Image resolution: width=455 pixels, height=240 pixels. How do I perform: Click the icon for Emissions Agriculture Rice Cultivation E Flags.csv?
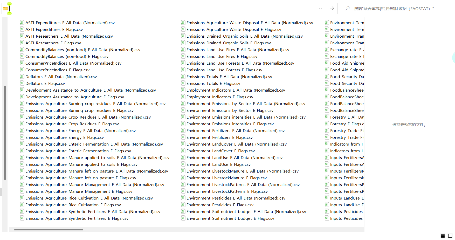pyautogui.click(x=22, y=205)
